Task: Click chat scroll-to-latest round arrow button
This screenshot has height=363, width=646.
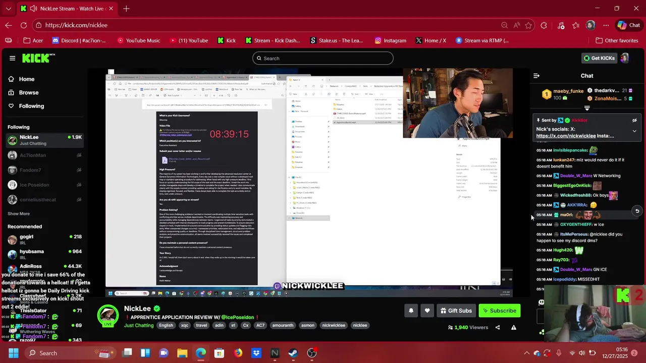Action: pos(637,211)
